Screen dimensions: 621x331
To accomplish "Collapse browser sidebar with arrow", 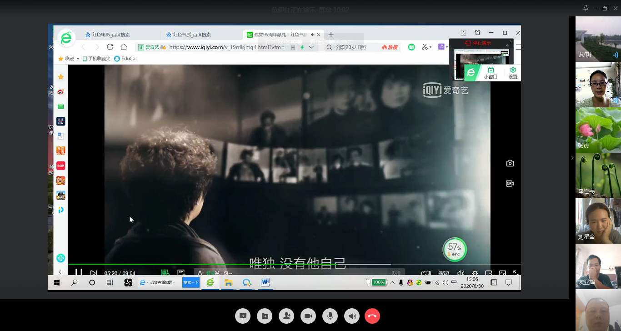I will (x=61, y=272).
